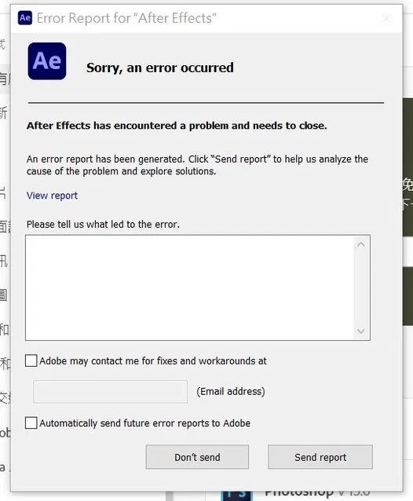Click the large After Effects logo
This screenshot has height=501, width=413.
pos(47,61)
